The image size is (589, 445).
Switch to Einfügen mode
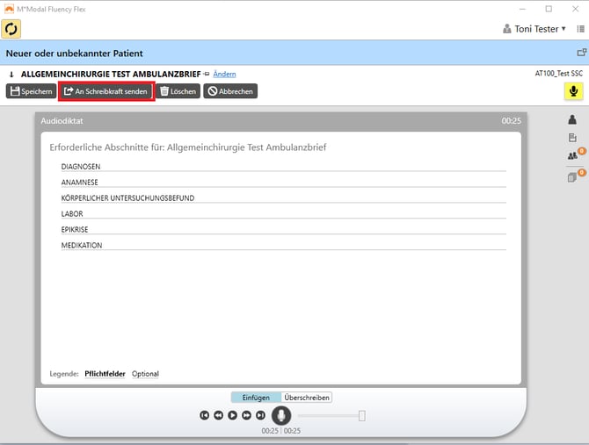tap(256, 398)
